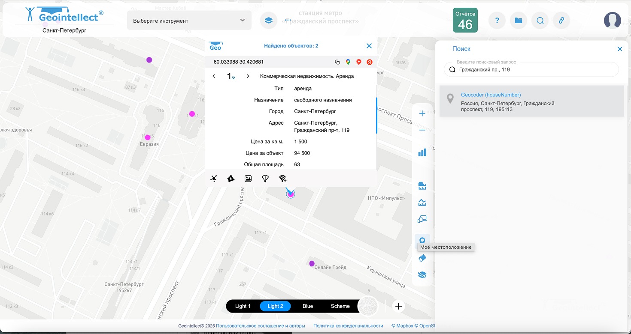Open the folder icon in header
This screenshot has width=631, height=334.
coord(519,20)
